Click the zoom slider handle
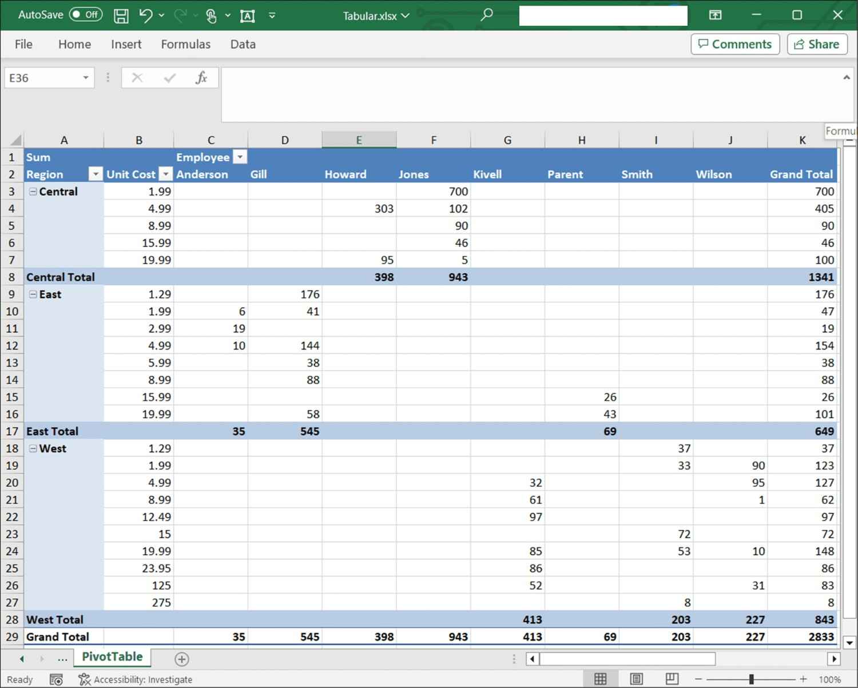The height and width of the screenshot is (688, 858). tap(751, 679)
